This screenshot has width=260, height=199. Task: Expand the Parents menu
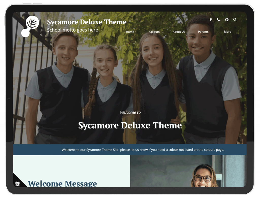(203, 32)
